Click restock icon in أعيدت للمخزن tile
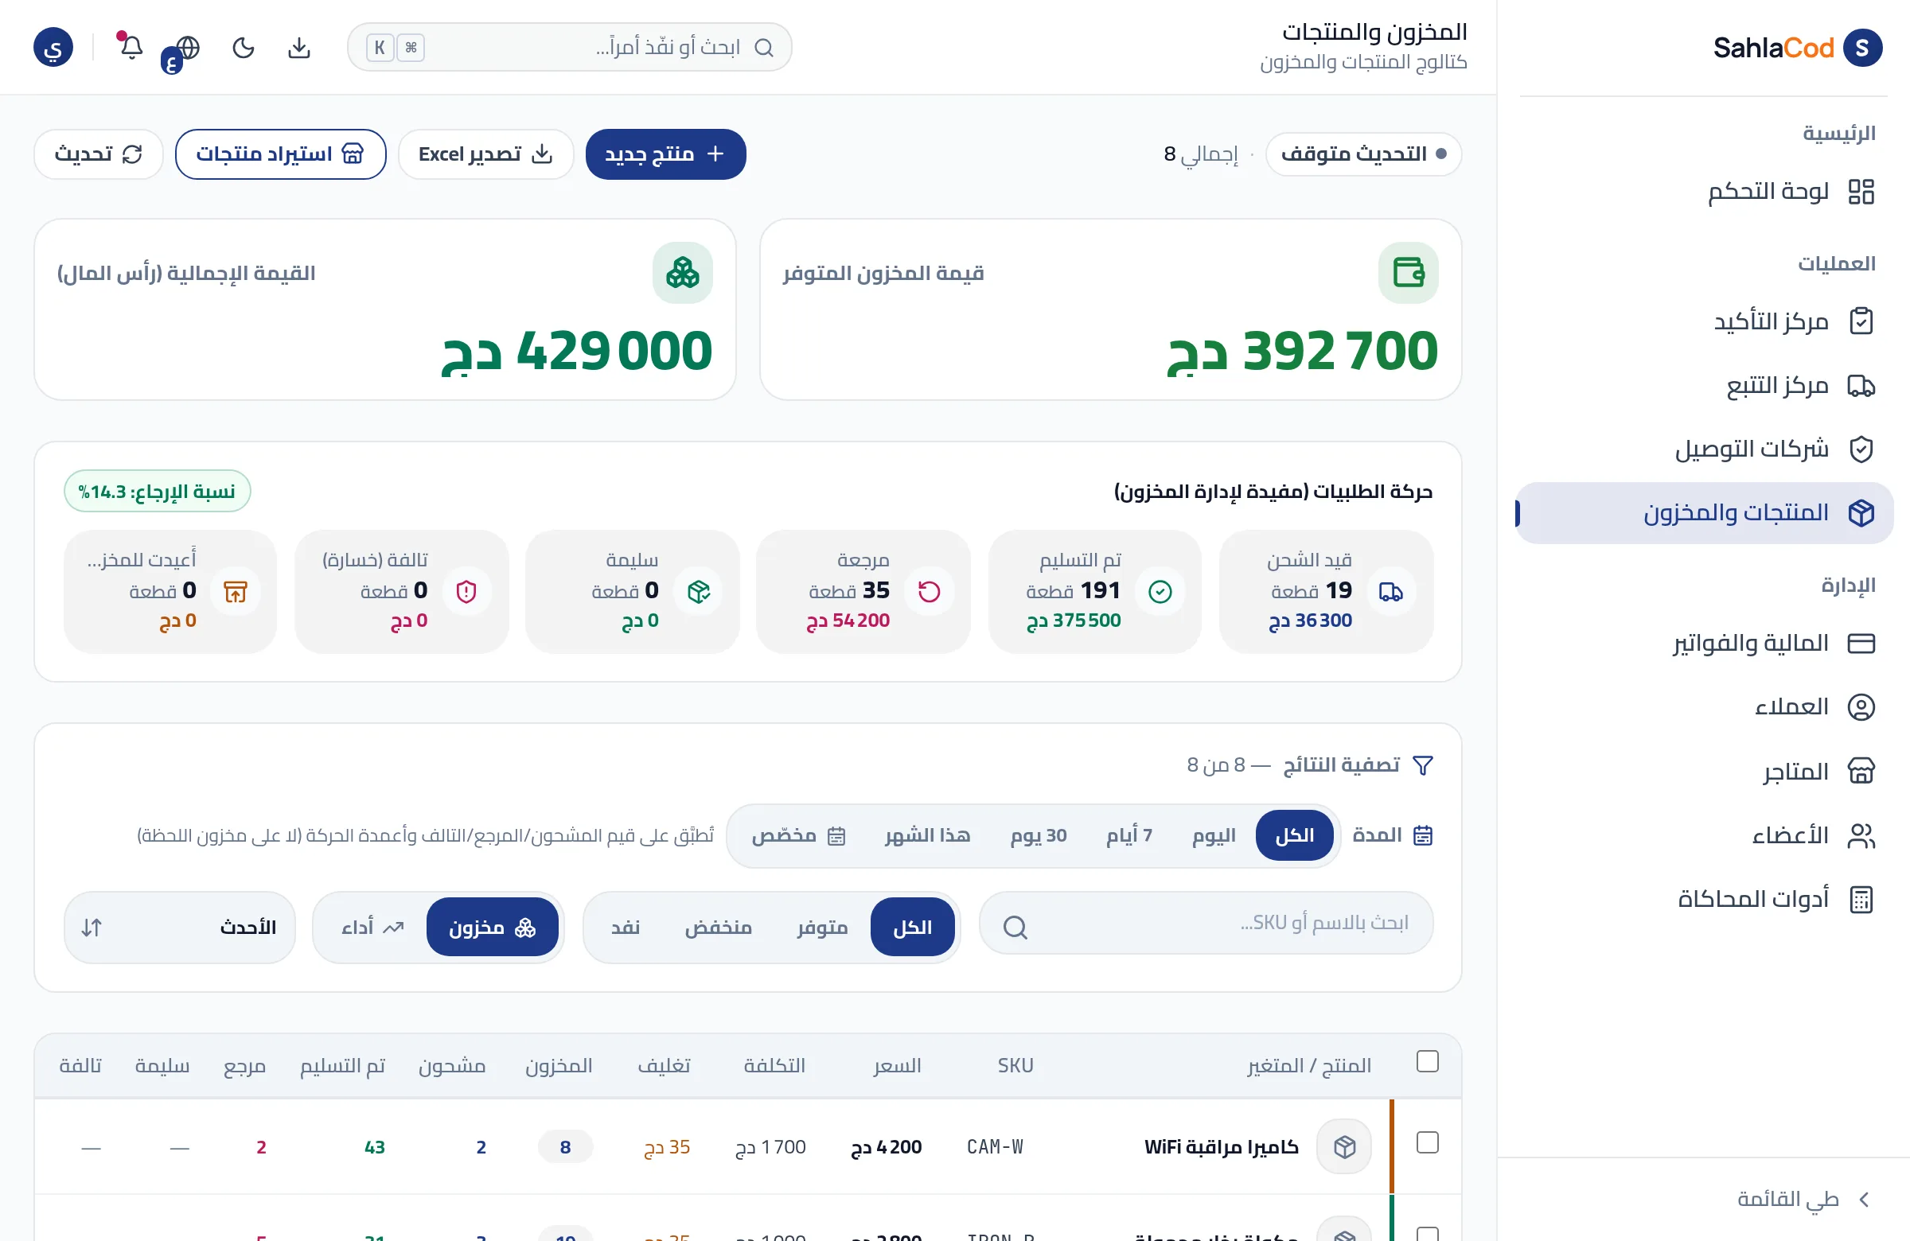This screenshot has width=1910, height=1241. tap(235, 592)
